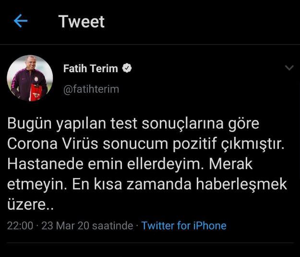Click the verified badge beside Fatih Terim
Screen dimensions: 300x257
click(x=127, y=68)
